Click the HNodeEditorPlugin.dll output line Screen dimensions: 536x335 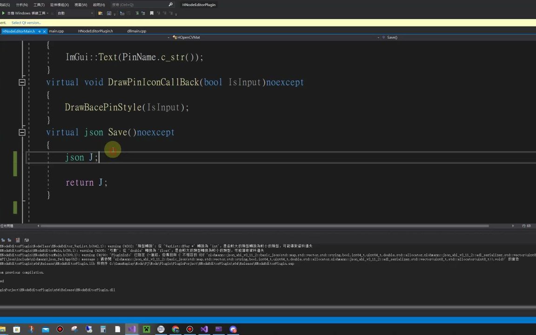(x=57, y=290)
